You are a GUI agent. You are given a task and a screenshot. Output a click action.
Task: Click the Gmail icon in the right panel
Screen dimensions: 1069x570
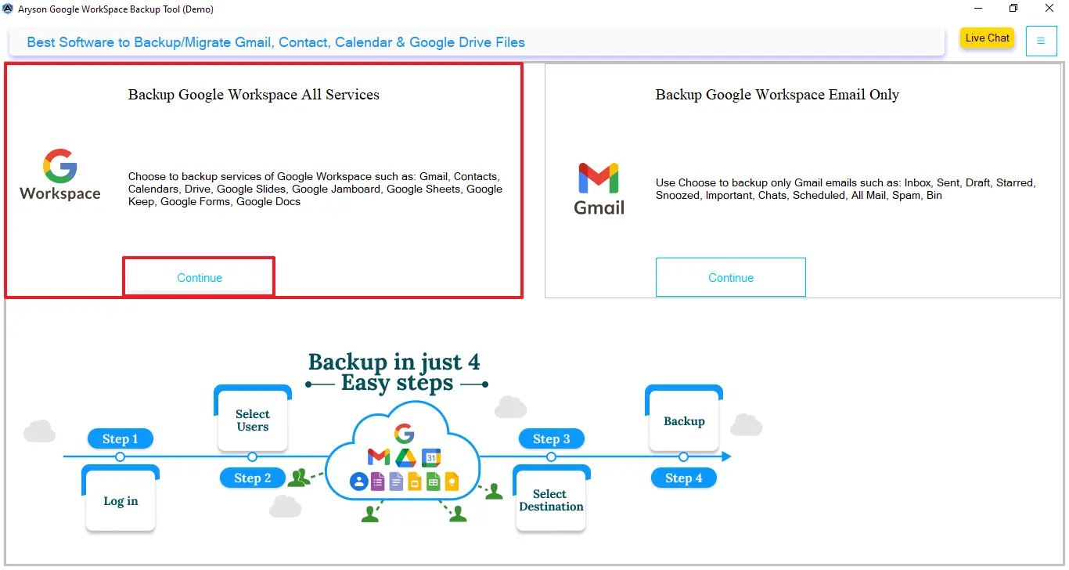pyautogui.click(x=598, y=178)
